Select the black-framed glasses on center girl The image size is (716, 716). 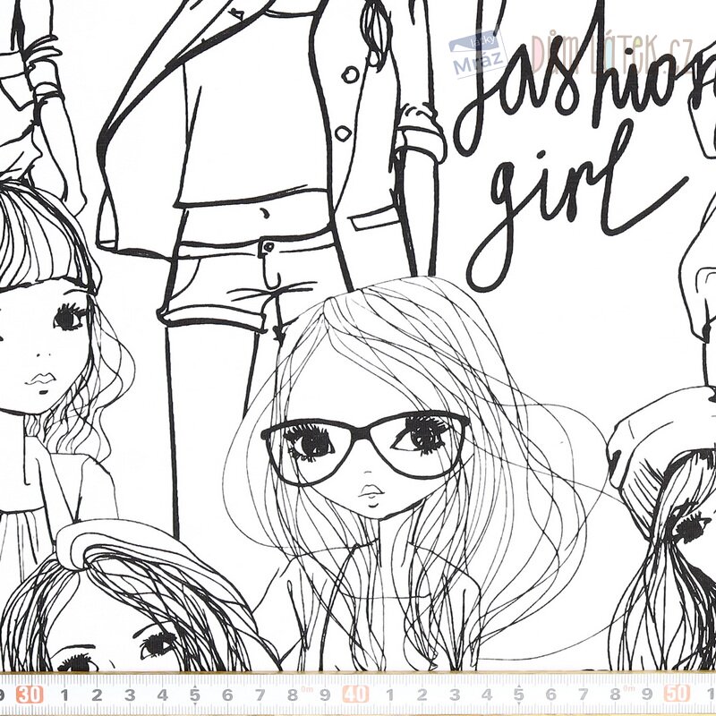point(365,442)
